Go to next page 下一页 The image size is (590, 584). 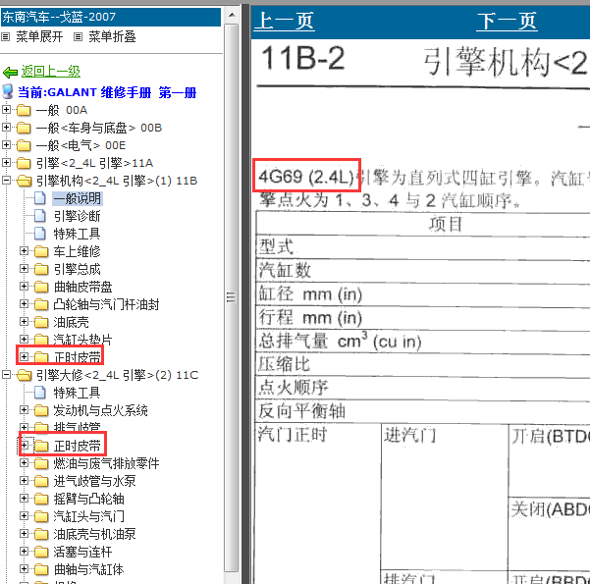(507, 21)
